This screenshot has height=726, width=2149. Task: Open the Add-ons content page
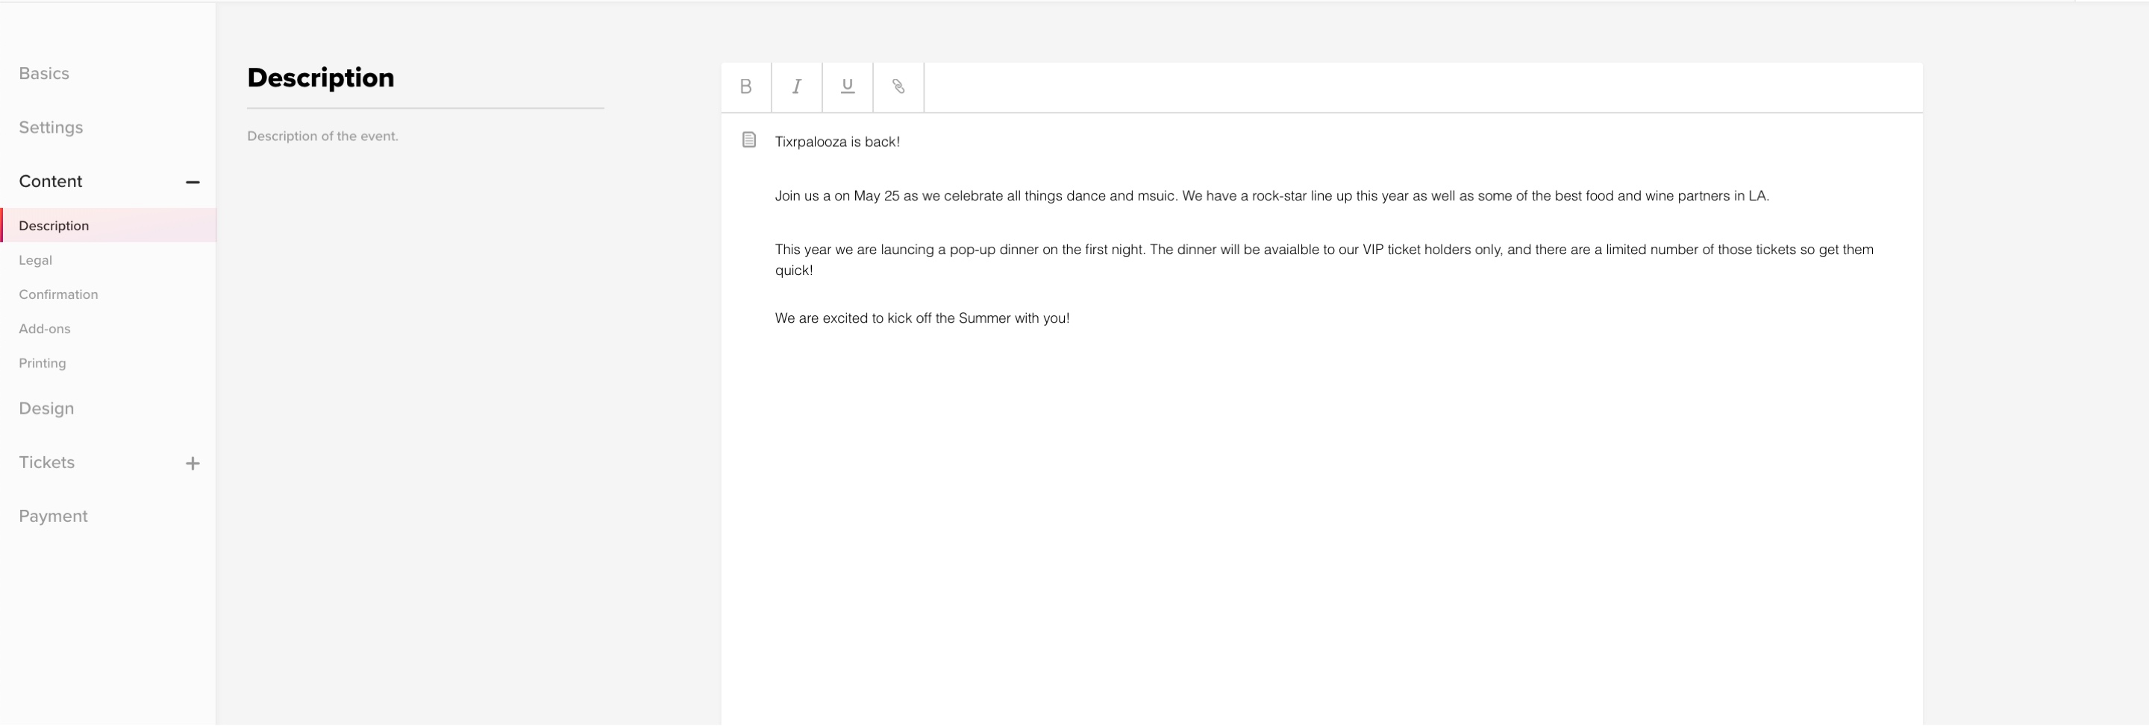coord(44,329)
